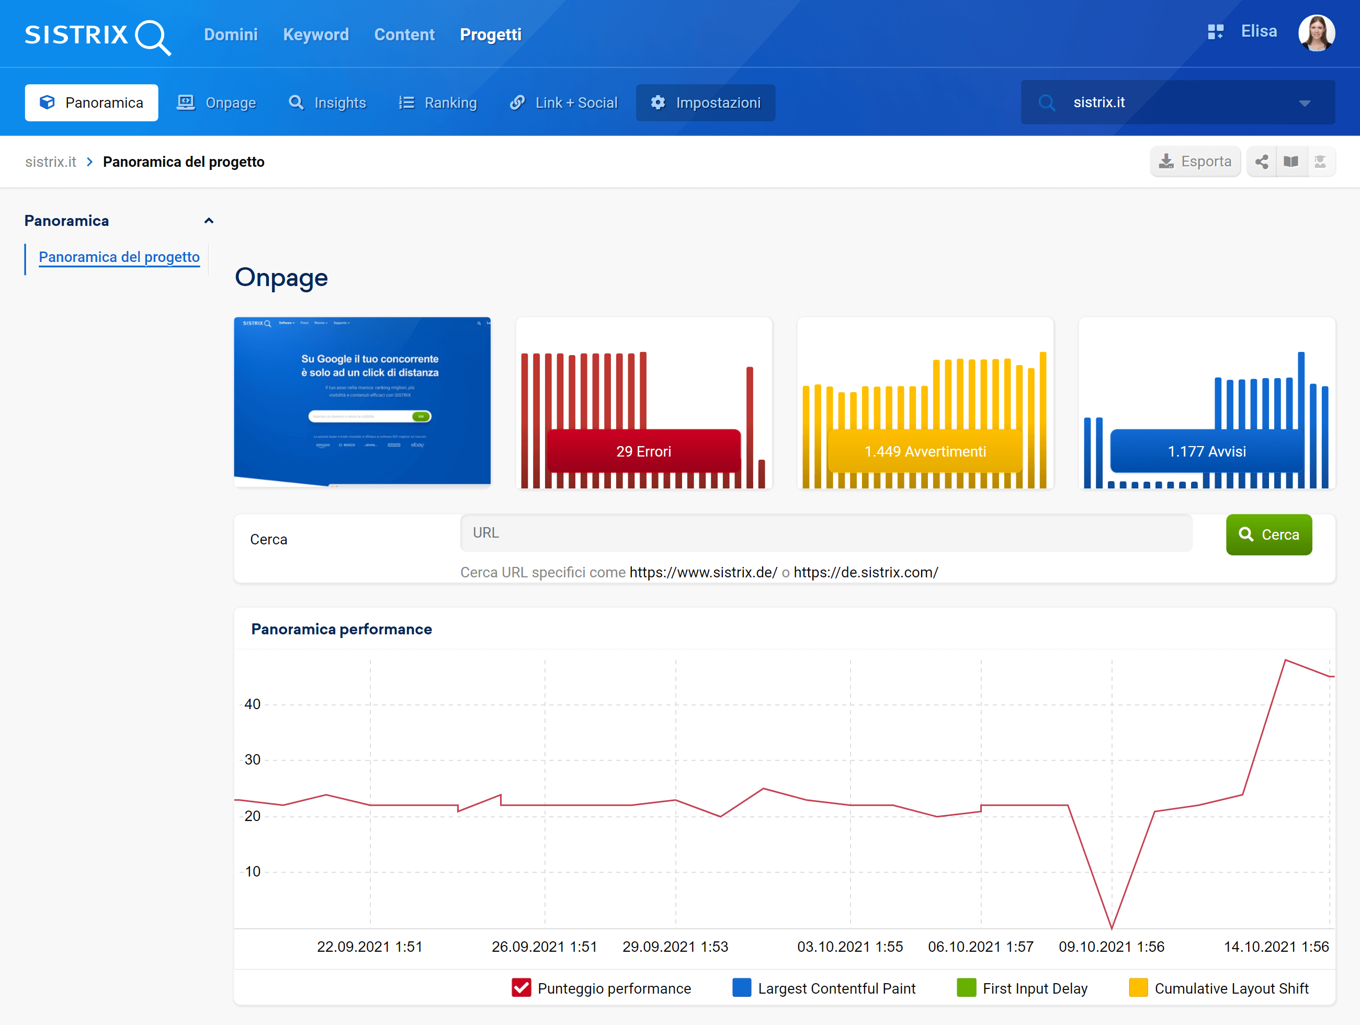Open the Progetti menu
This screenshot has width=1360, height=1025.
[x=491, y=35]
